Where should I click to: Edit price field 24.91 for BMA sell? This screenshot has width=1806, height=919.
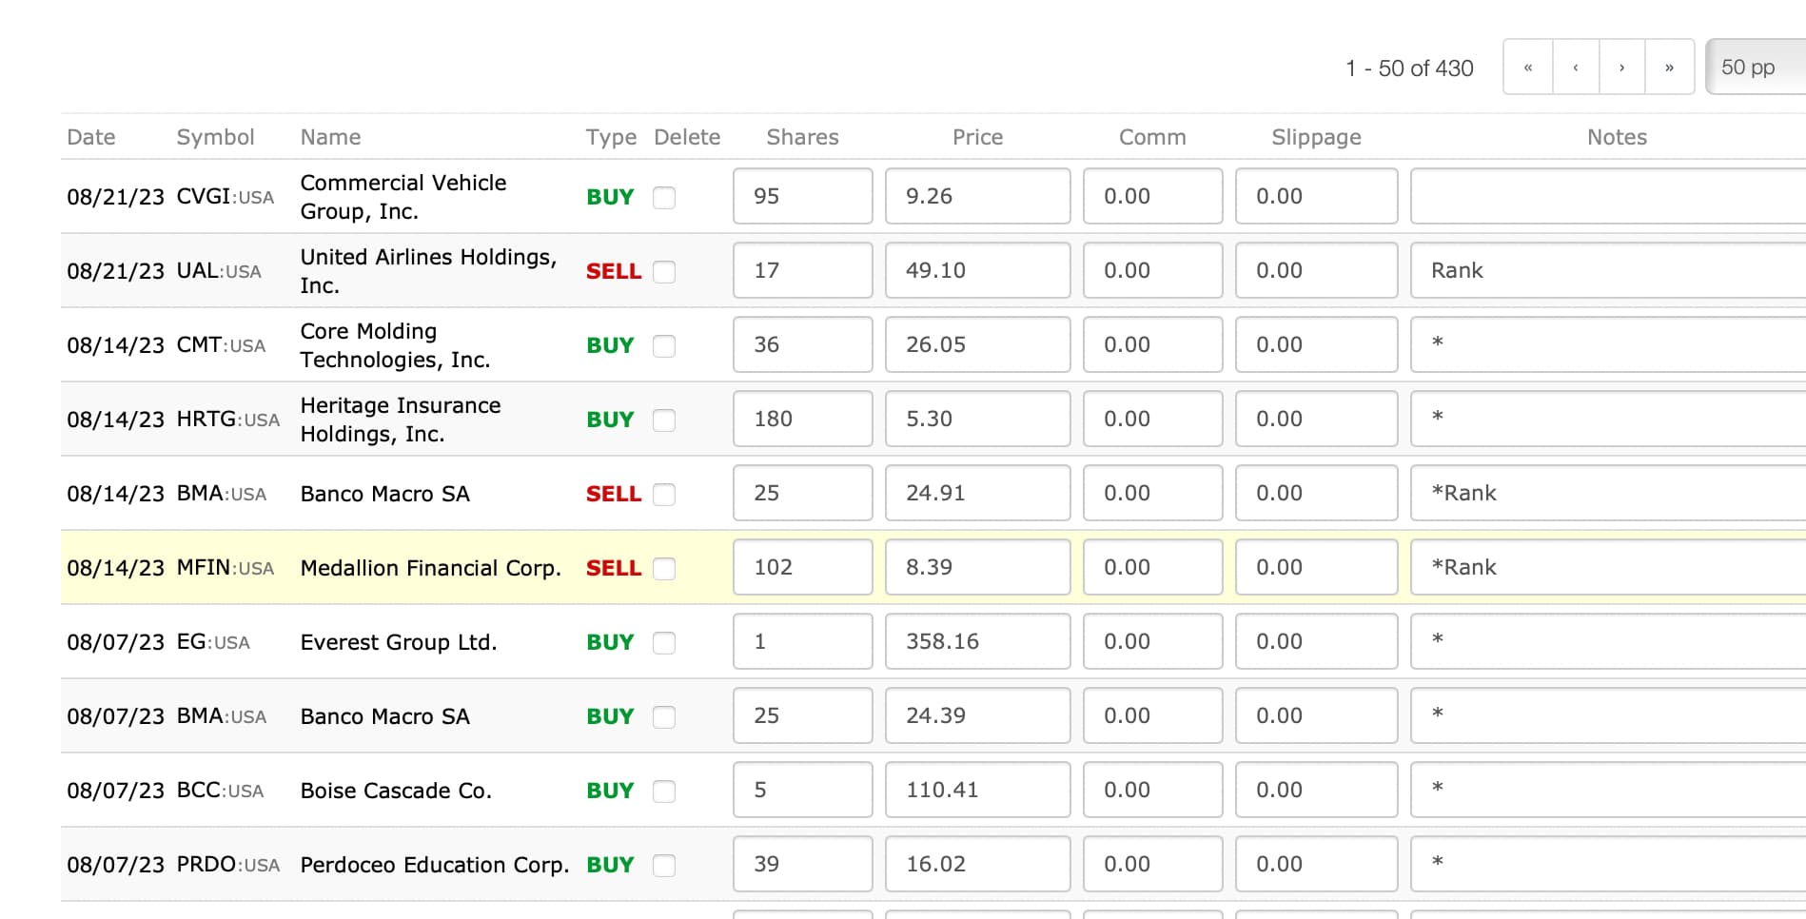point(977,493)
